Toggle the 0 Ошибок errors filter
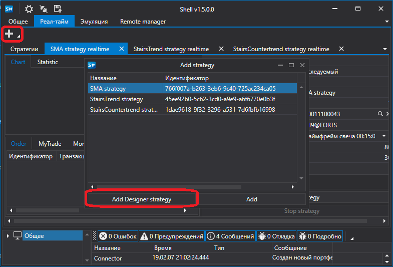Viewport: 393px width, 267px height. pyautogui.click(x=118, y=236)
